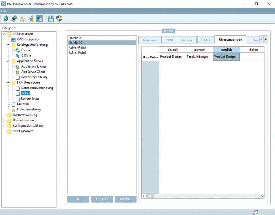Viewport: 275px width, 215px height.
Task: Click the UserRole2 row header in table
Action: click(x=150, y=57)
